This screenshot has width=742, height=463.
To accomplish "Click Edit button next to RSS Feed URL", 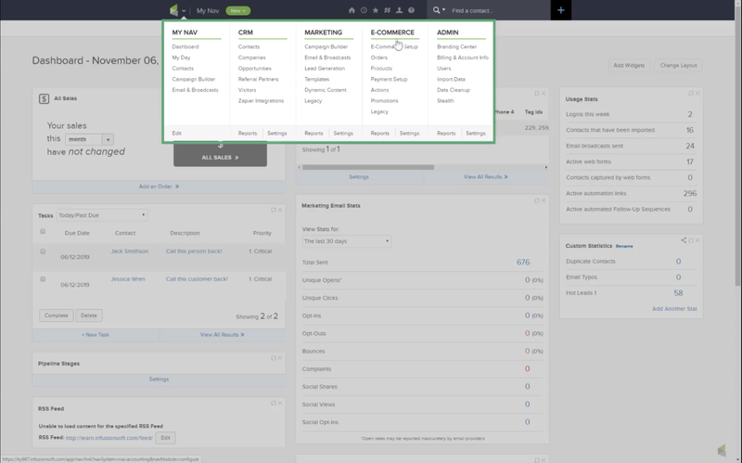I will coord(165,438).
